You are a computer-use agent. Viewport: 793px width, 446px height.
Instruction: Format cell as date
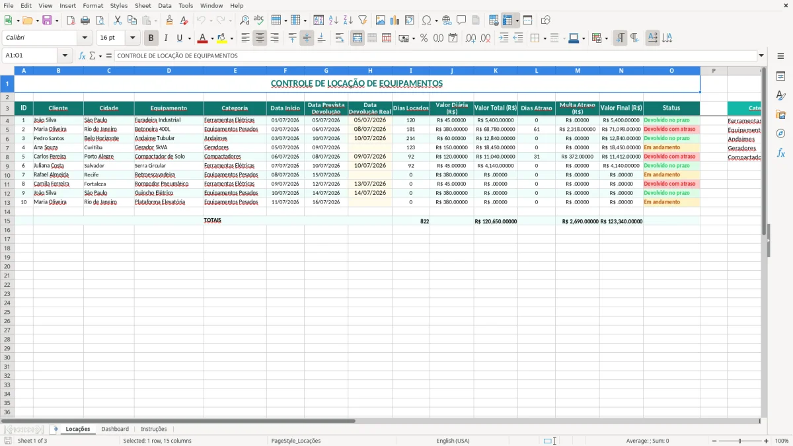453,38
